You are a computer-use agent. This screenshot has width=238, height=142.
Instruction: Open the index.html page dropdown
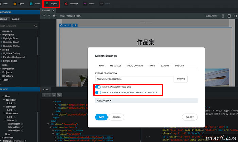(212, 16)
